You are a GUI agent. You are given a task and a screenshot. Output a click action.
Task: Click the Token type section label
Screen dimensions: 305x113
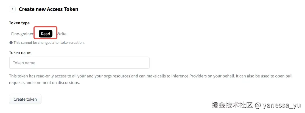[x=19, y=23]
